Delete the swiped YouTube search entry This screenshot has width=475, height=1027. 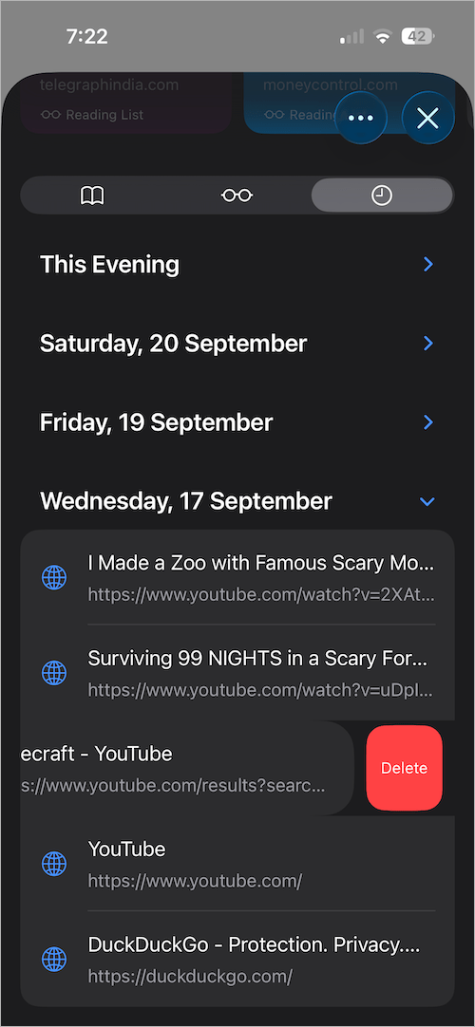[x=405, y=768]
